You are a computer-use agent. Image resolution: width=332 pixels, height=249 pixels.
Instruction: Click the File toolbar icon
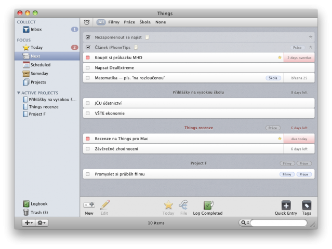click(x=183, y=205)
